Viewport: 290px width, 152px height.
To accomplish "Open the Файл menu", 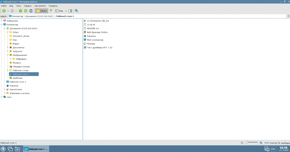I will (x=4, y=6).
